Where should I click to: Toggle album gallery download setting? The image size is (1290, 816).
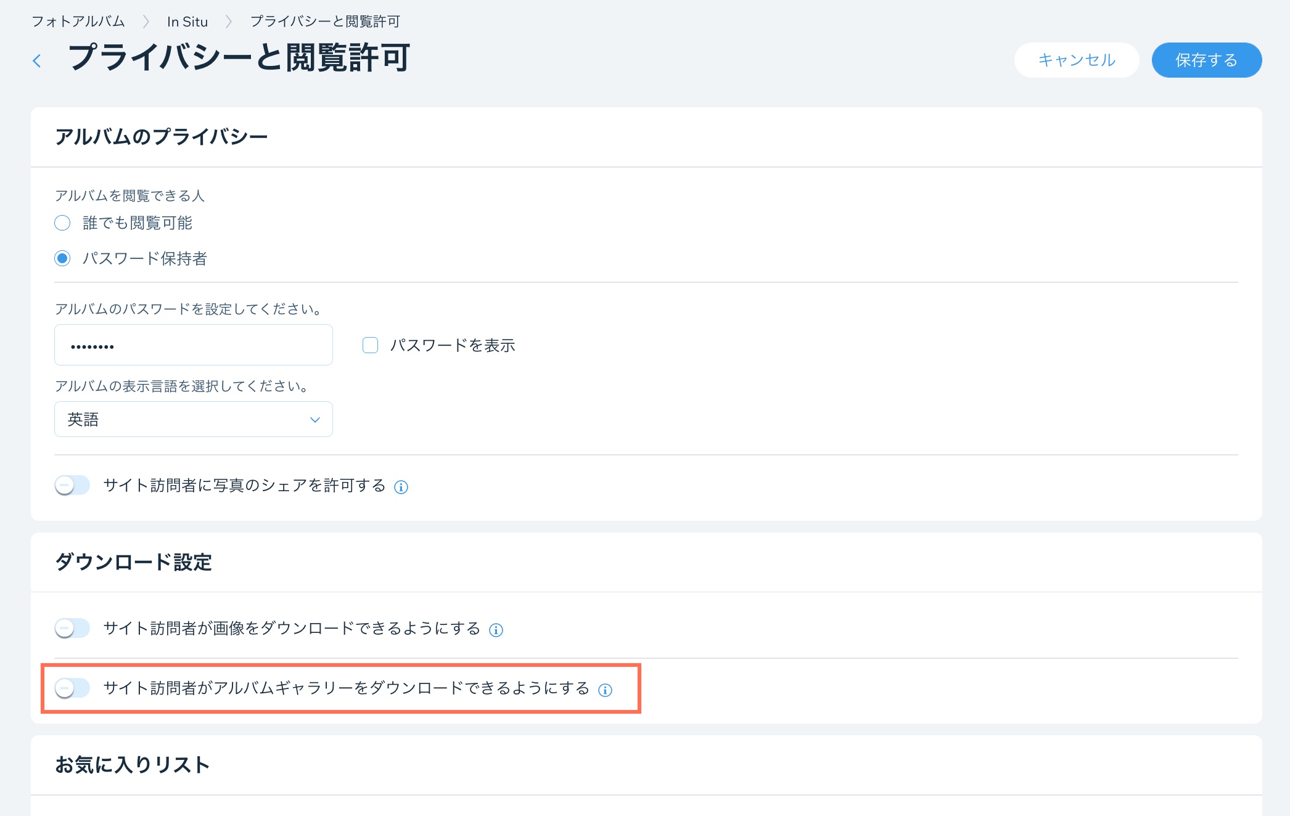(x=72, y=688)
